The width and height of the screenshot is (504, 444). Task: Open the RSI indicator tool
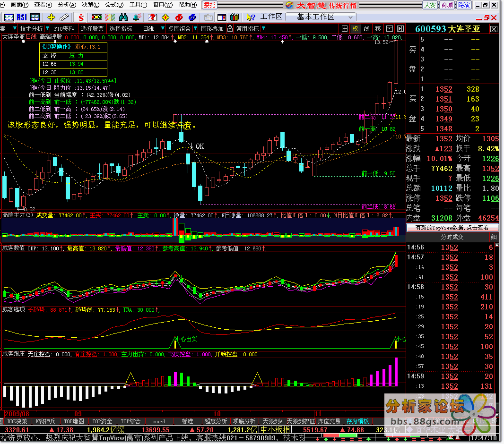[x=22, y=17]
